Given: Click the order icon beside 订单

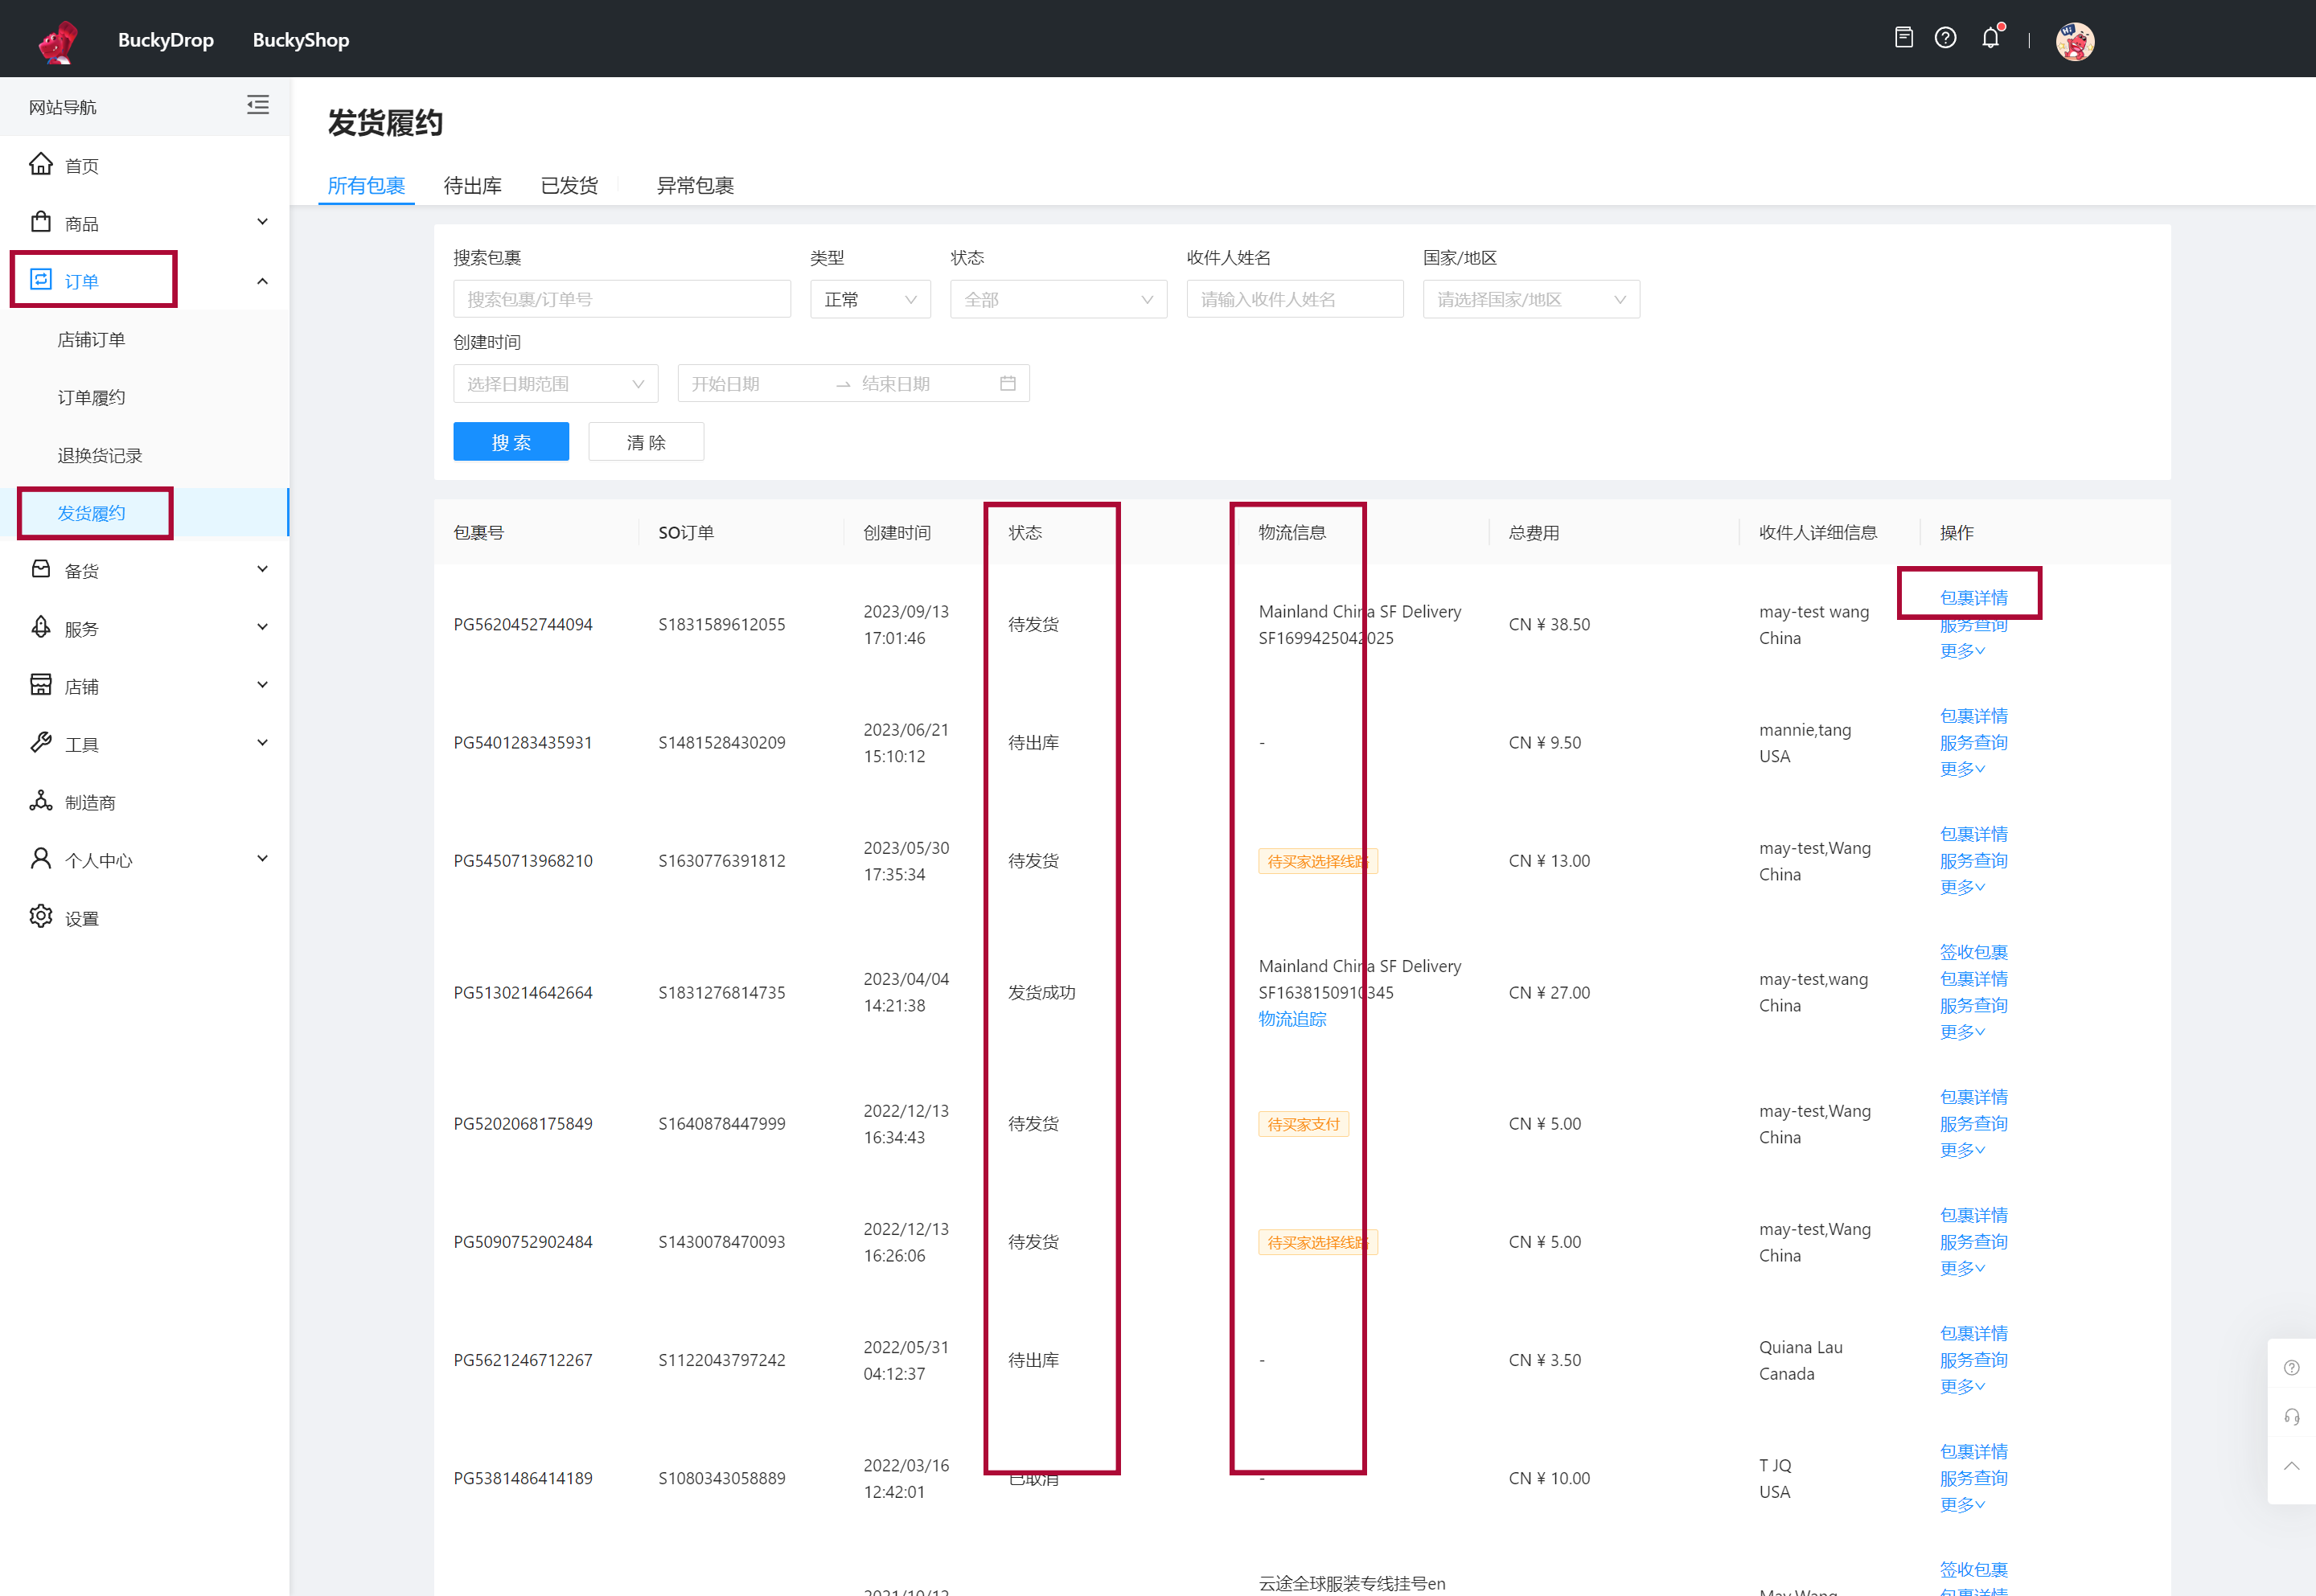Looking at the screenshot, I should [x=41, y=280].
